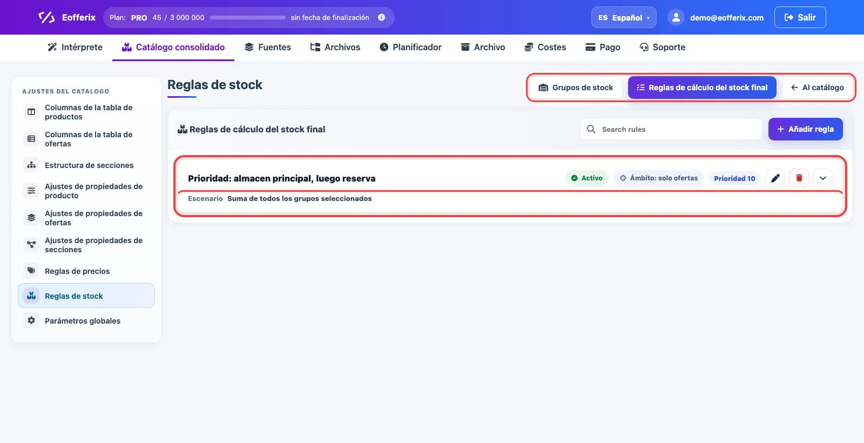Click the Prioridad 10 badge
The image size is (864, 443).
[x=734, y=178]
